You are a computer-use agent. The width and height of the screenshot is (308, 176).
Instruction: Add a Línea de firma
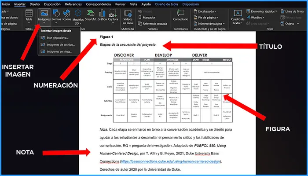point(292,11)
